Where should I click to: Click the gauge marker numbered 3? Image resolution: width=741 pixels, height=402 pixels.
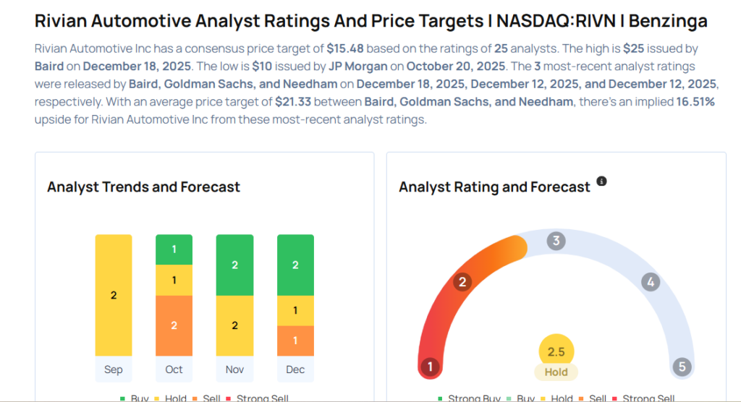(556, 241)
